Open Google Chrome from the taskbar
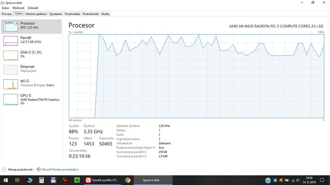This screenshot has width=330, height=185. 128,180
